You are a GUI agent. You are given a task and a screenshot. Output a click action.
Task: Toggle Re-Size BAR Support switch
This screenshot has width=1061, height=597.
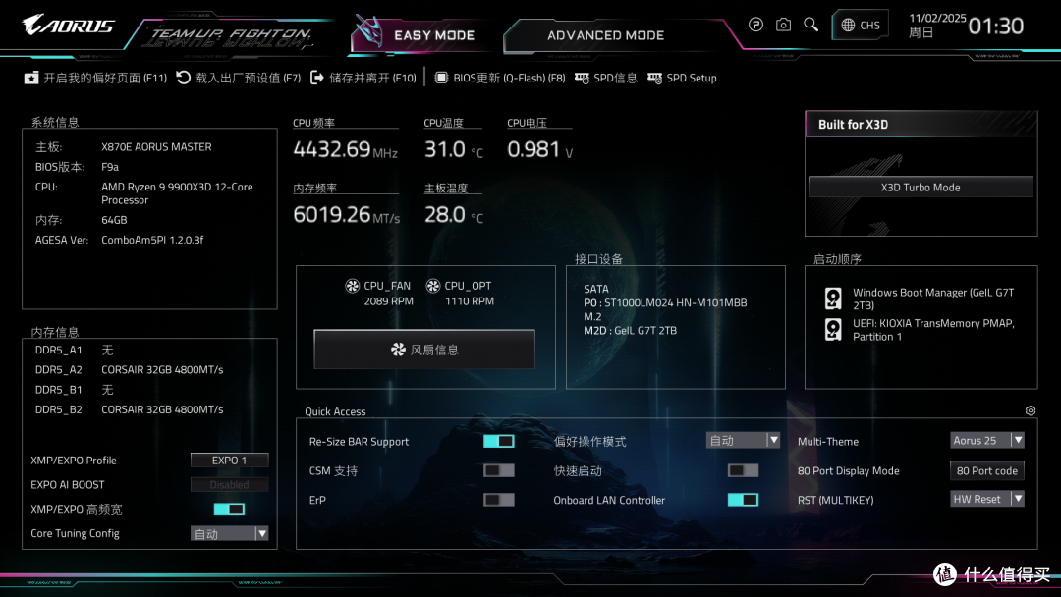click(499, 441)
